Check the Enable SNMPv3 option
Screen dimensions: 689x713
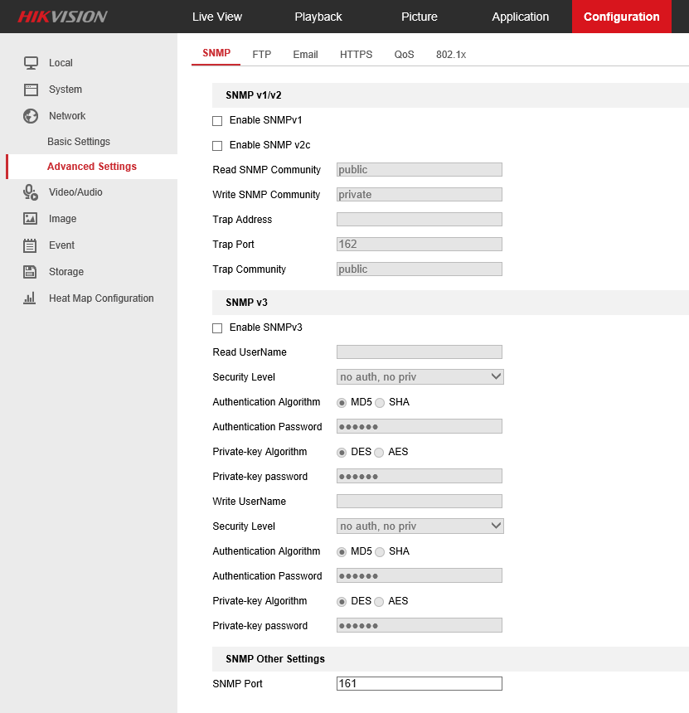[217, 328]
